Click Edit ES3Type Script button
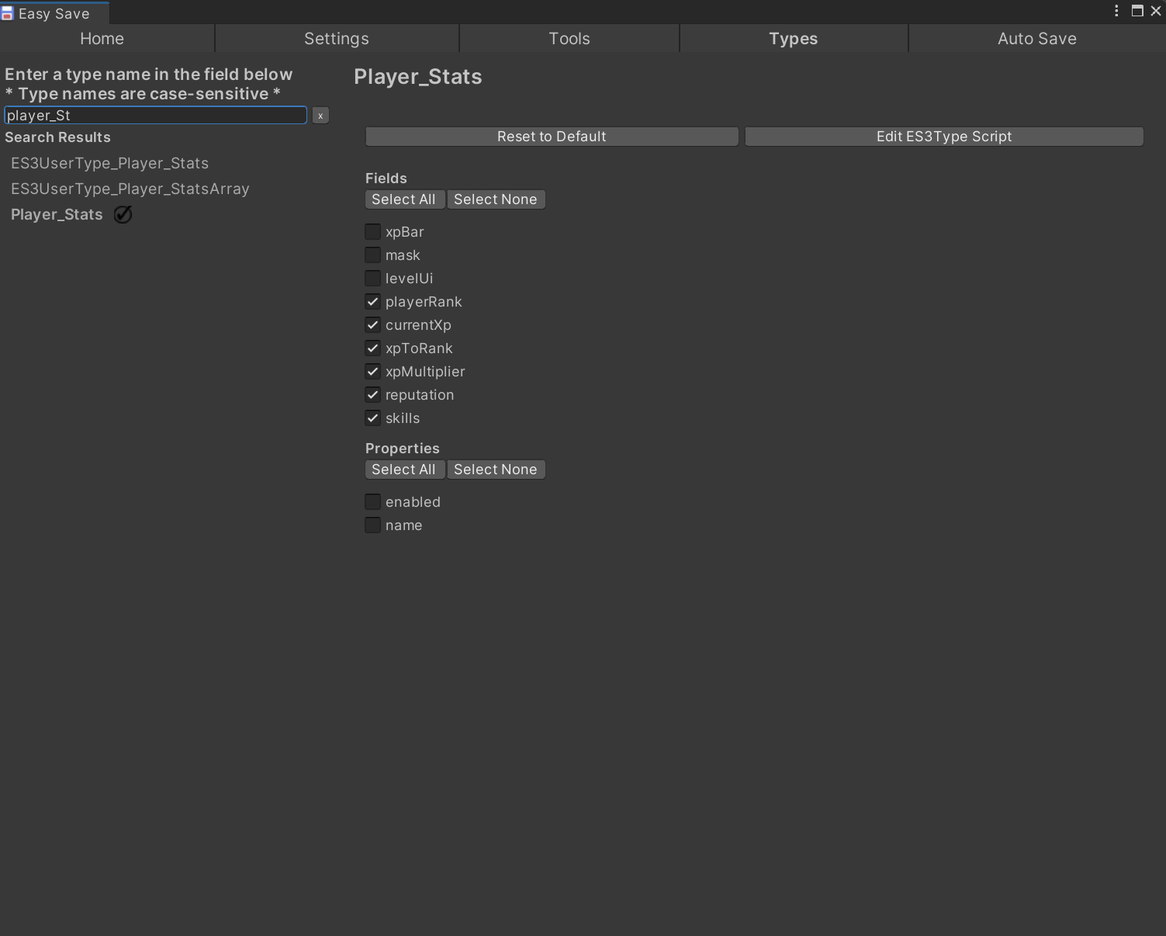This screenshot has width=1166, height=936. click(944, 137)
